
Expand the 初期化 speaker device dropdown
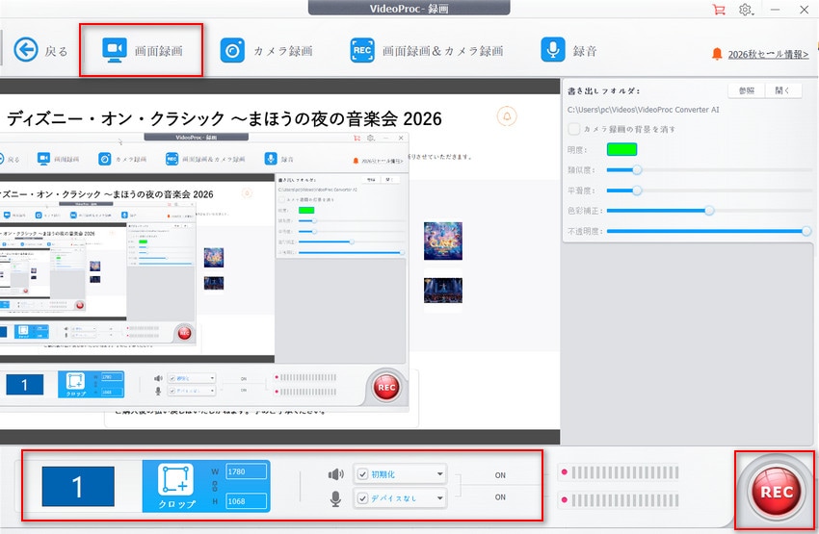tap(439, 474)
